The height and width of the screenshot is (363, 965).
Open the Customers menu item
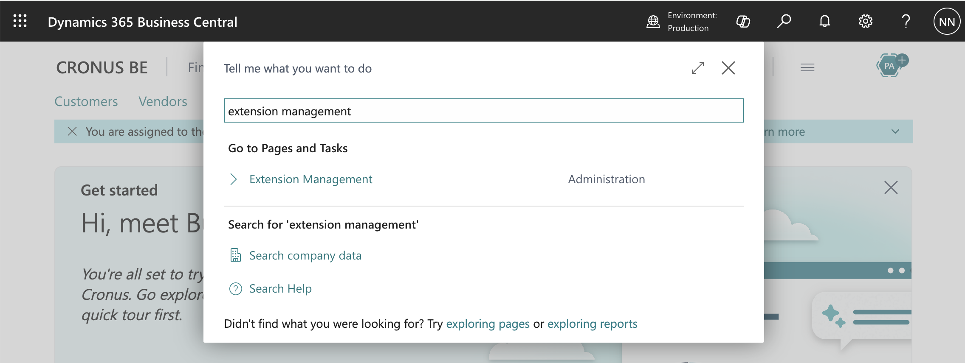tap(86, 101)
